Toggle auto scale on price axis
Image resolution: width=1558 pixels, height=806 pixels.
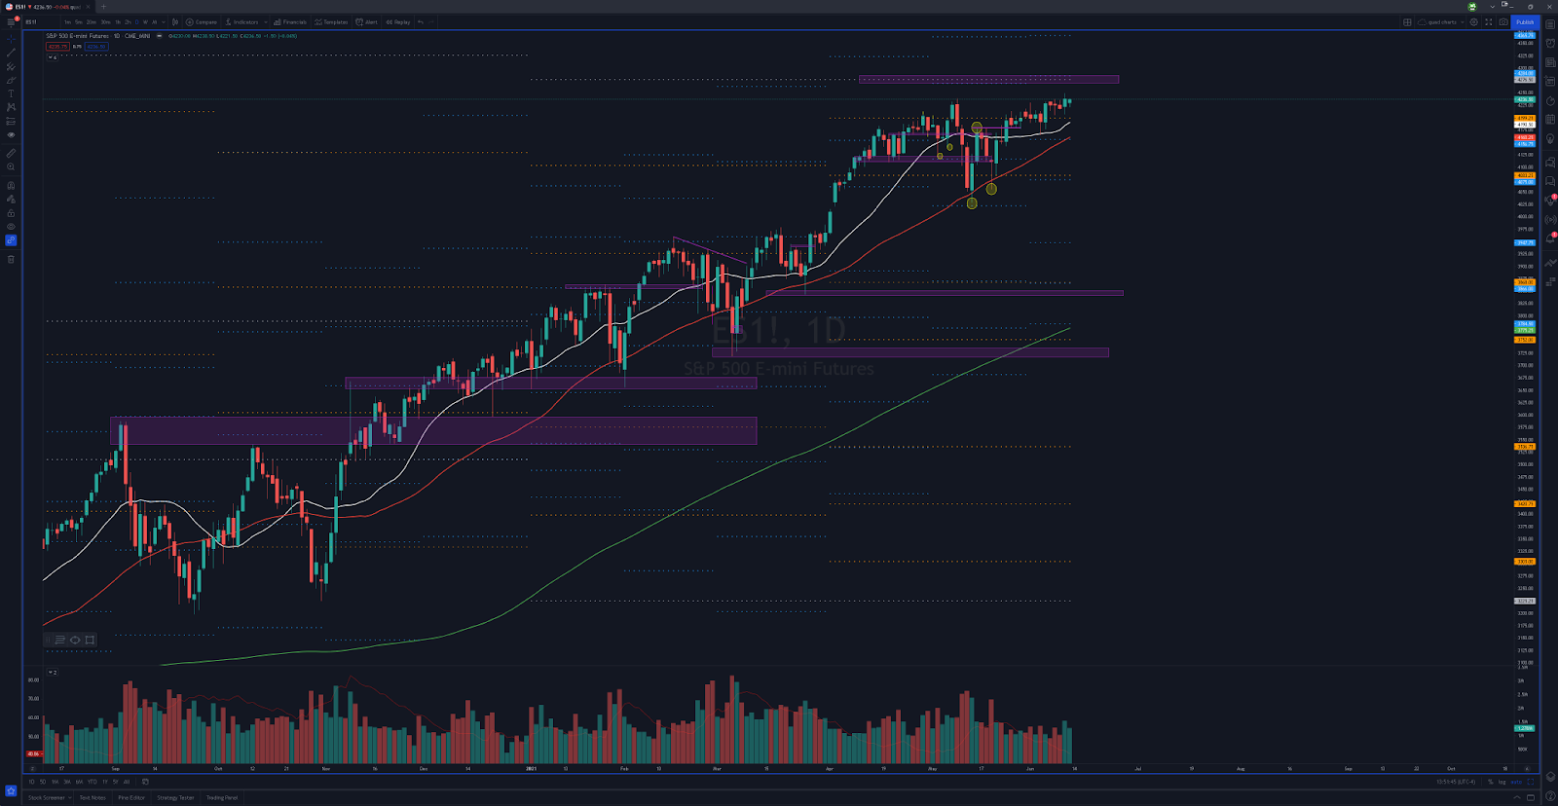point(1516,782)
